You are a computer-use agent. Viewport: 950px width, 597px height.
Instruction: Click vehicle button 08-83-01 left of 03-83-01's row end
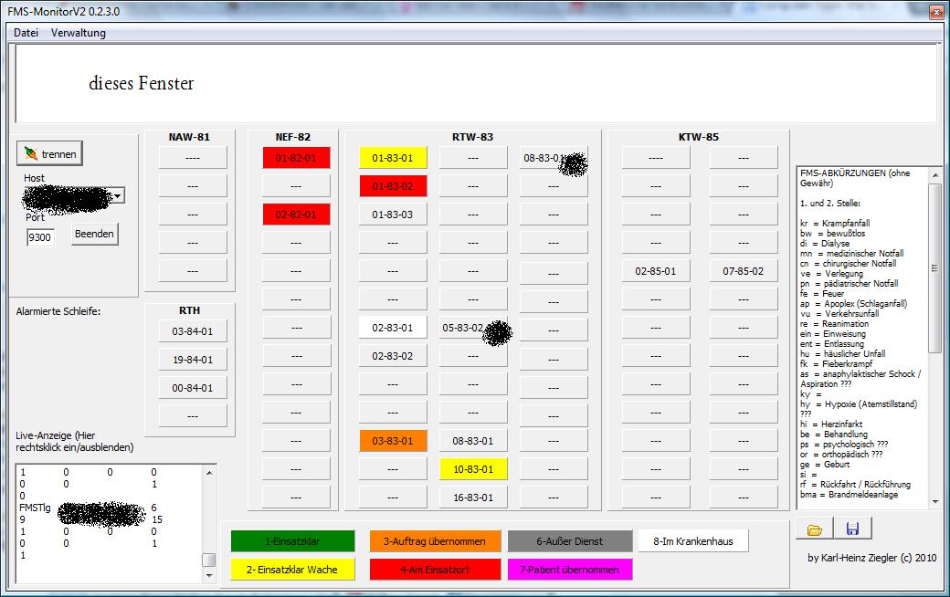[473, 441]
